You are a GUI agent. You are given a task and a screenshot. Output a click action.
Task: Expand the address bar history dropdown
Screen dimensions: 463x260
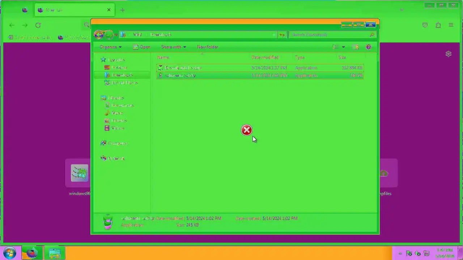275,35
